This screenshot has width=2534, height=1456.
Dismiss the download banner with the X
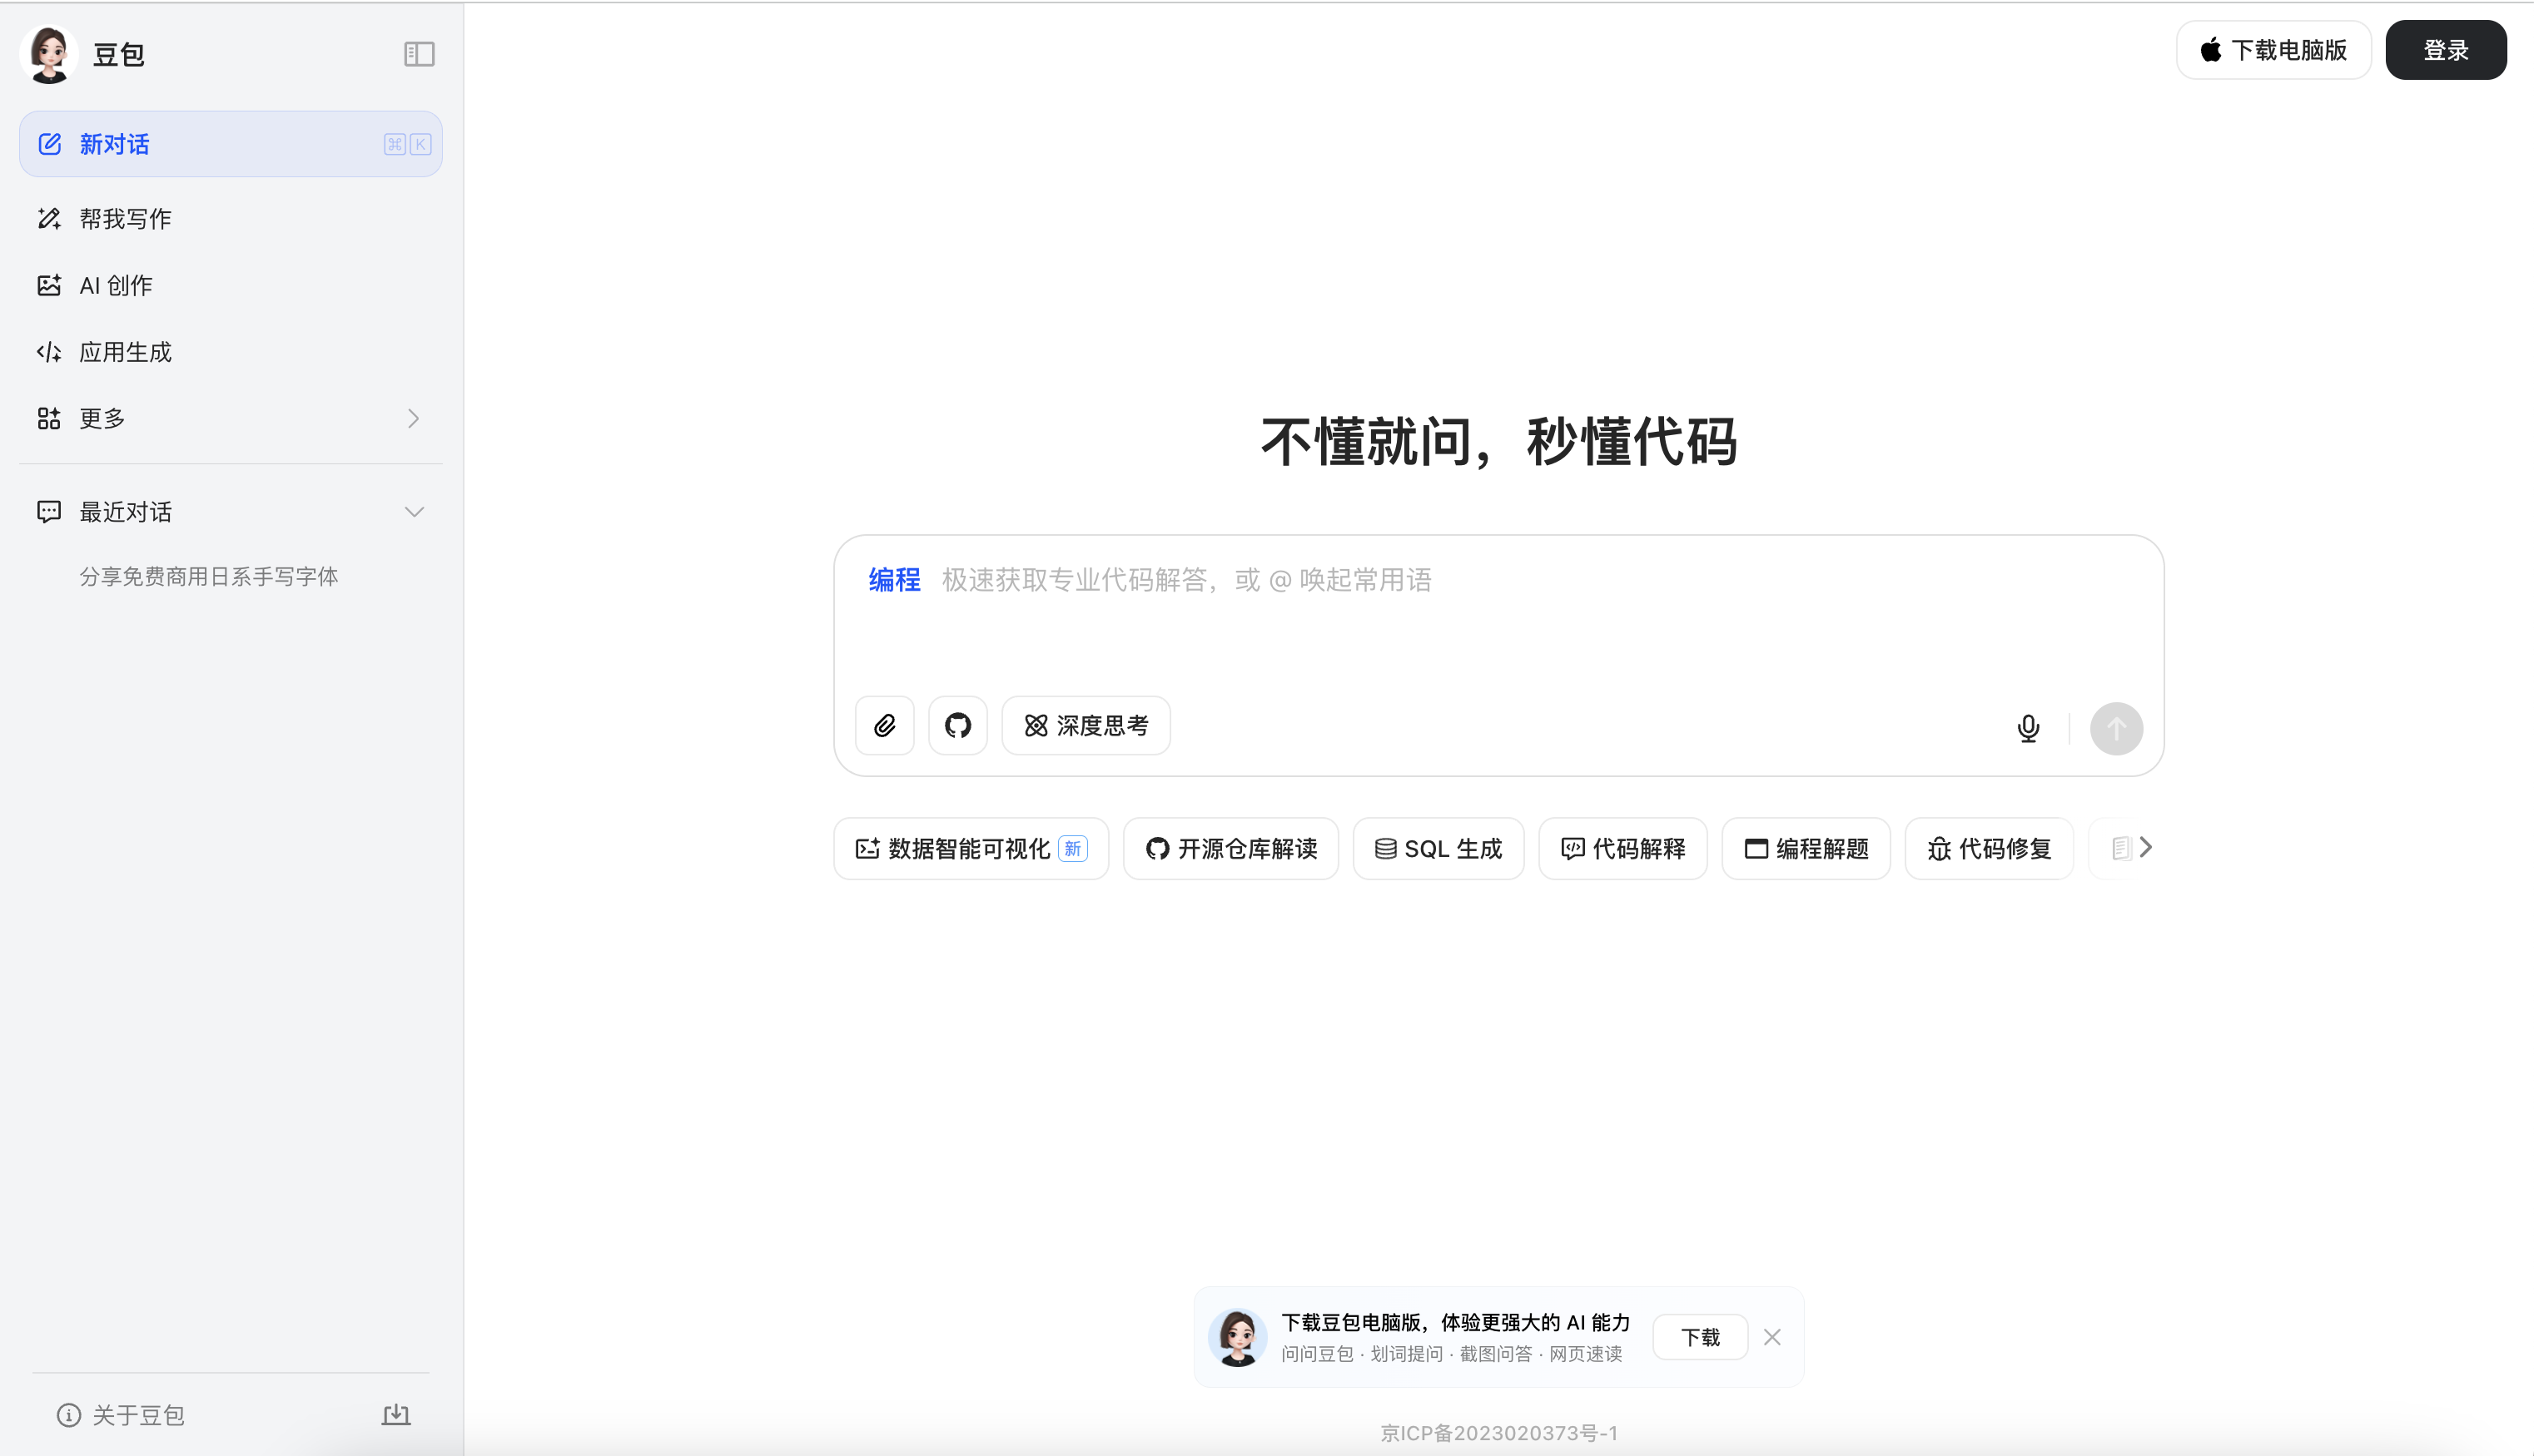(x=1771, y=1336)
